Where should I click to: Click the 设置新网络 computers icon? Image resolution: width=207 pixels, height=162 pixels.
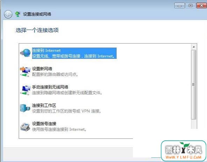(25, 71)
